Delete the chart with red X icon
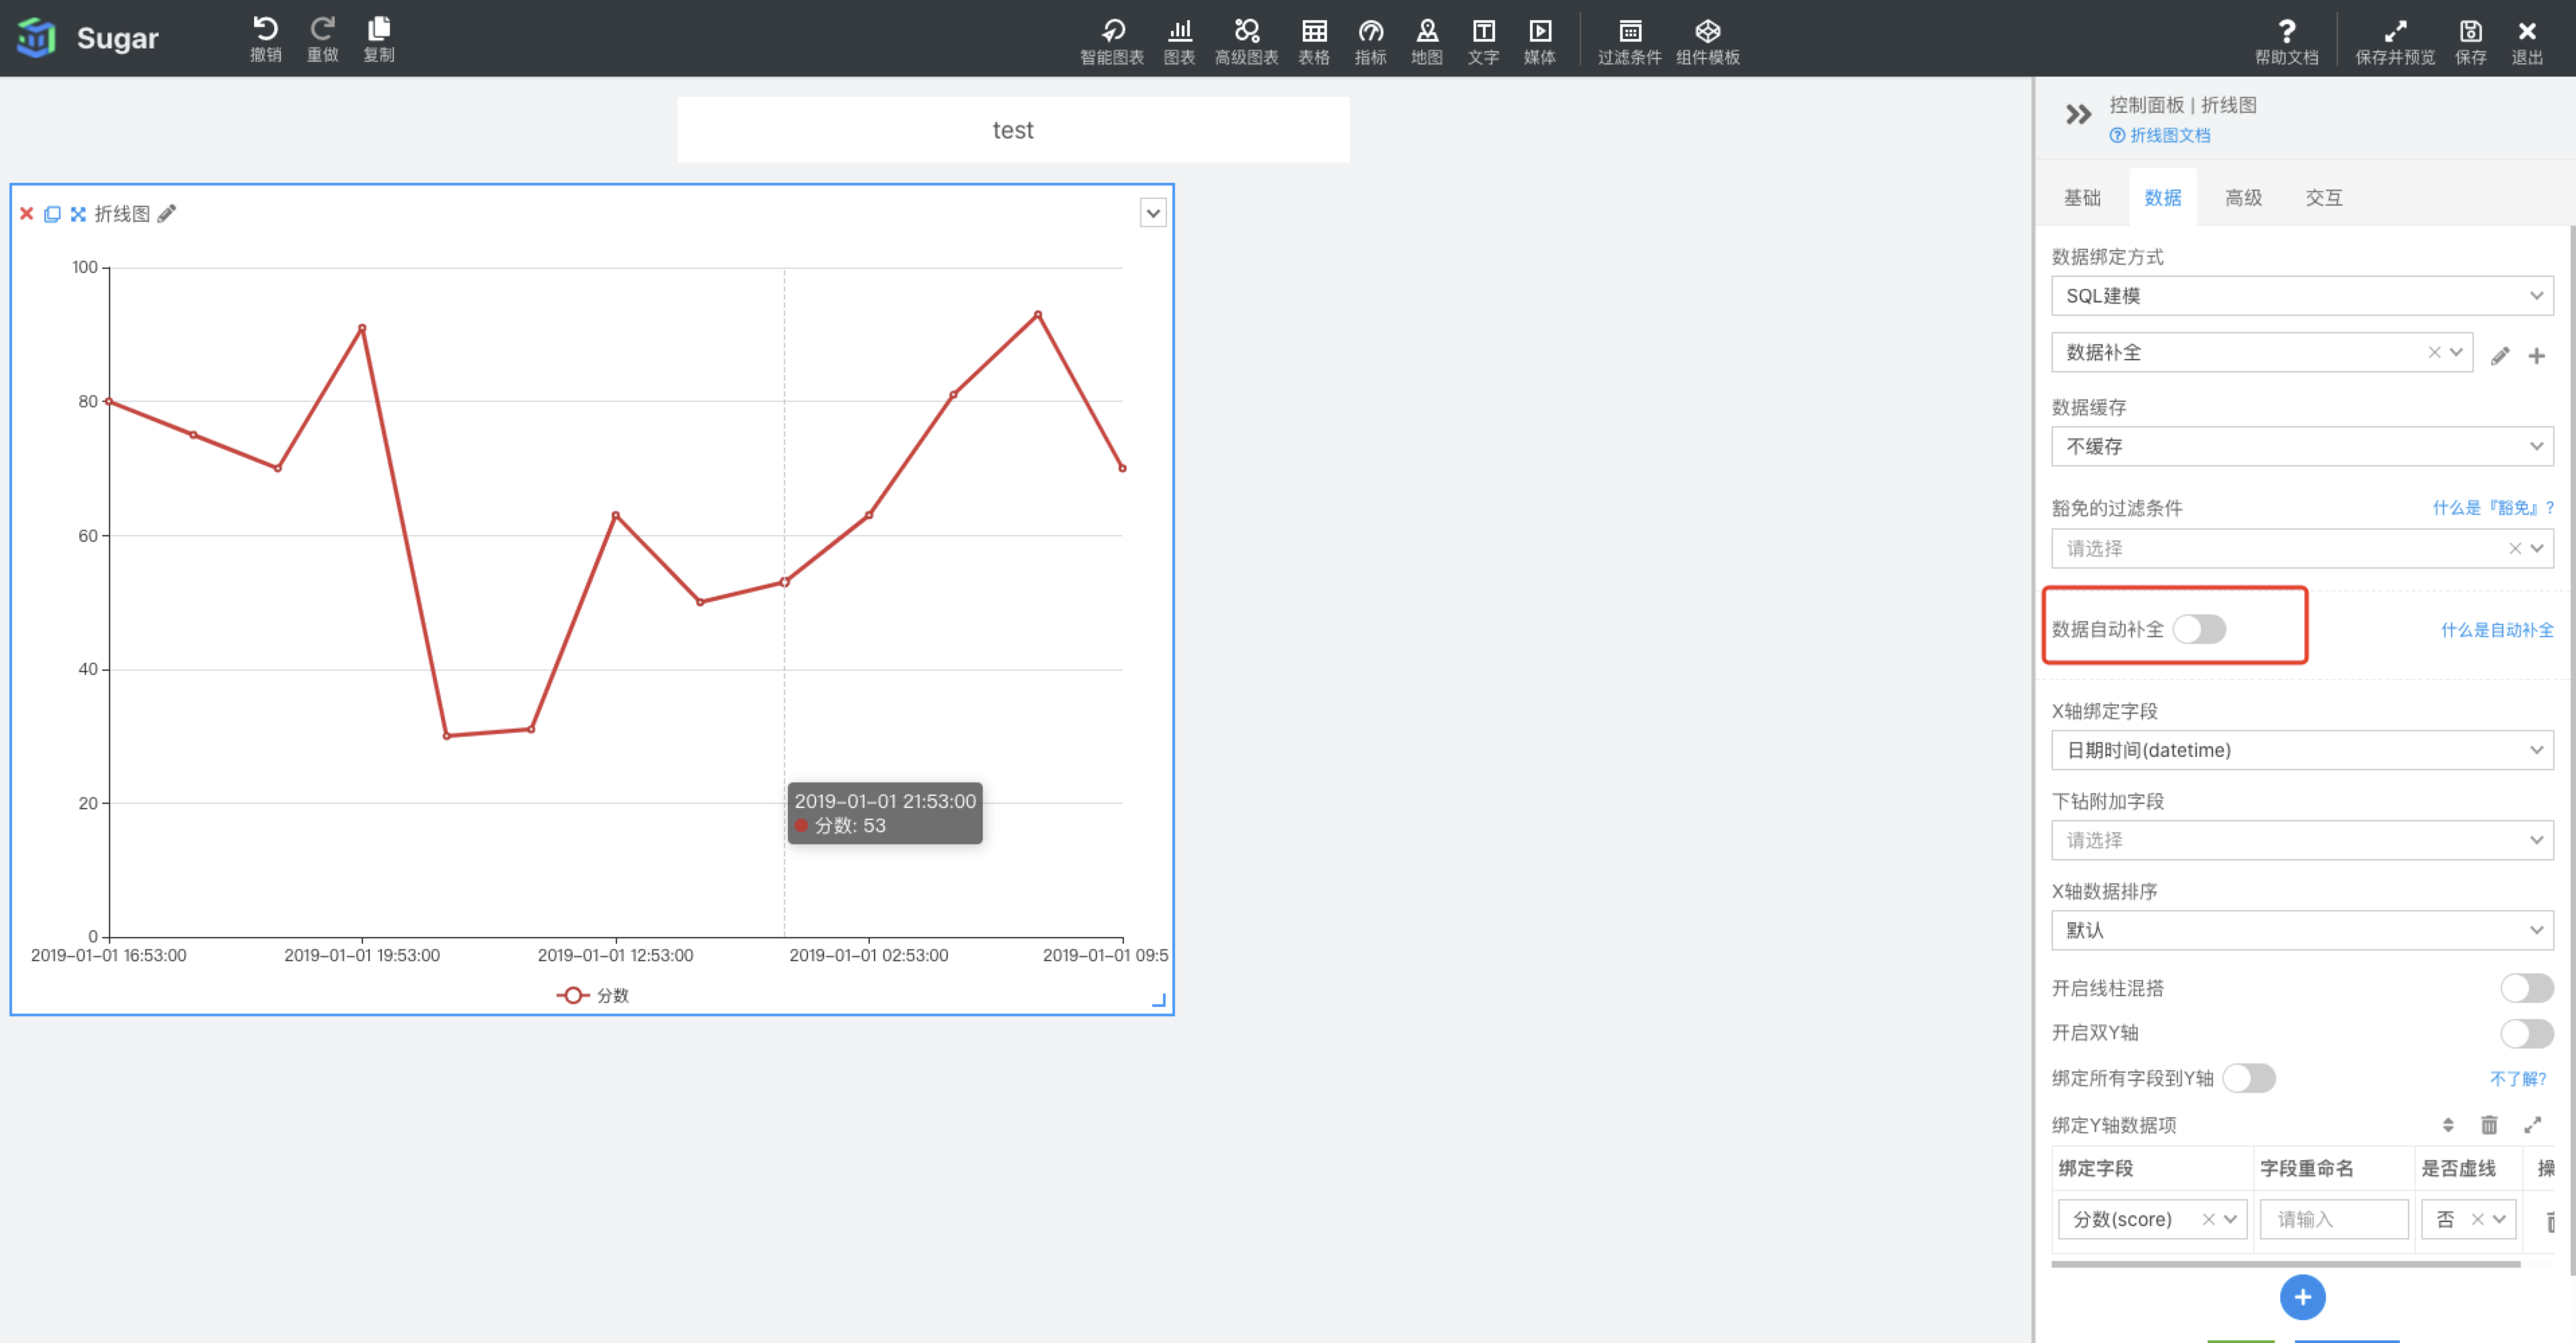This screenshot has width=2576, height=1343. tap(27, 213)
